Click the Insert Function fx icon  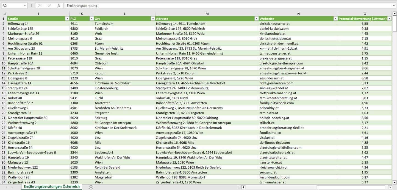pos(58,5)
